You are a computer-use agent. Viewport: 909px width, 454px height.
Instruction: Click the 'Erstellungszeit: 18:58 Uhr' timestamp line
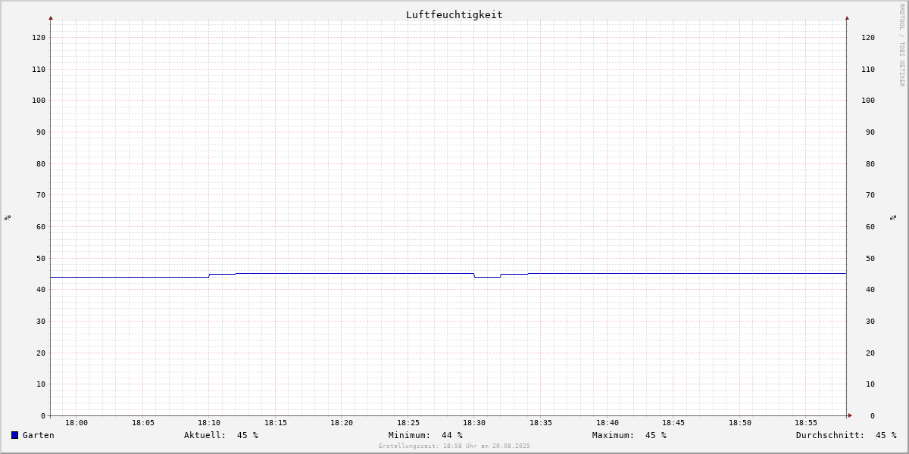click(x=454, y=446)
